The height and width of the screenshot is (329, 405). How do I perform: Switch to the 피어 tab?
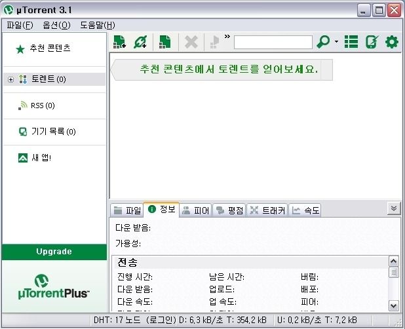pyautogui.click(x=195, y=210)
